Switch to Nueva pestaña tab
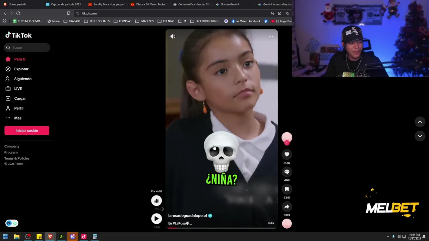The image size is (429, 241). click(21, 4)
